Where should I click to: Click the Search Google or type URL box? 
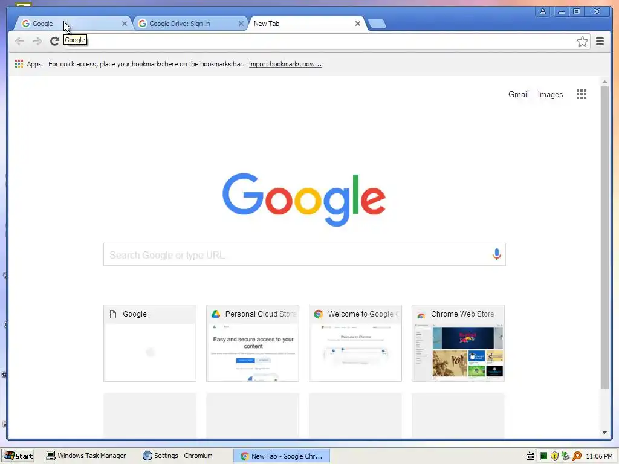point(305,254)
